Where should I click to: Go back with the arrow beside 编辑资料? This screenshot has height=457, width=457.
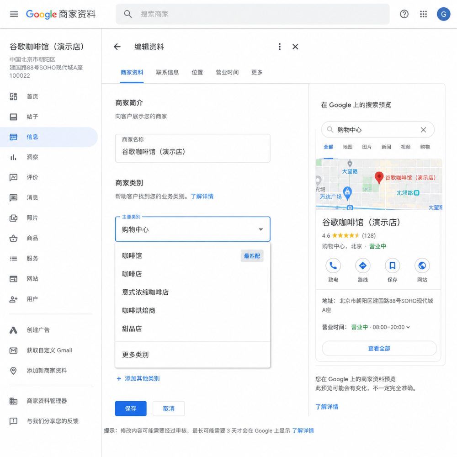coord(117,47)
